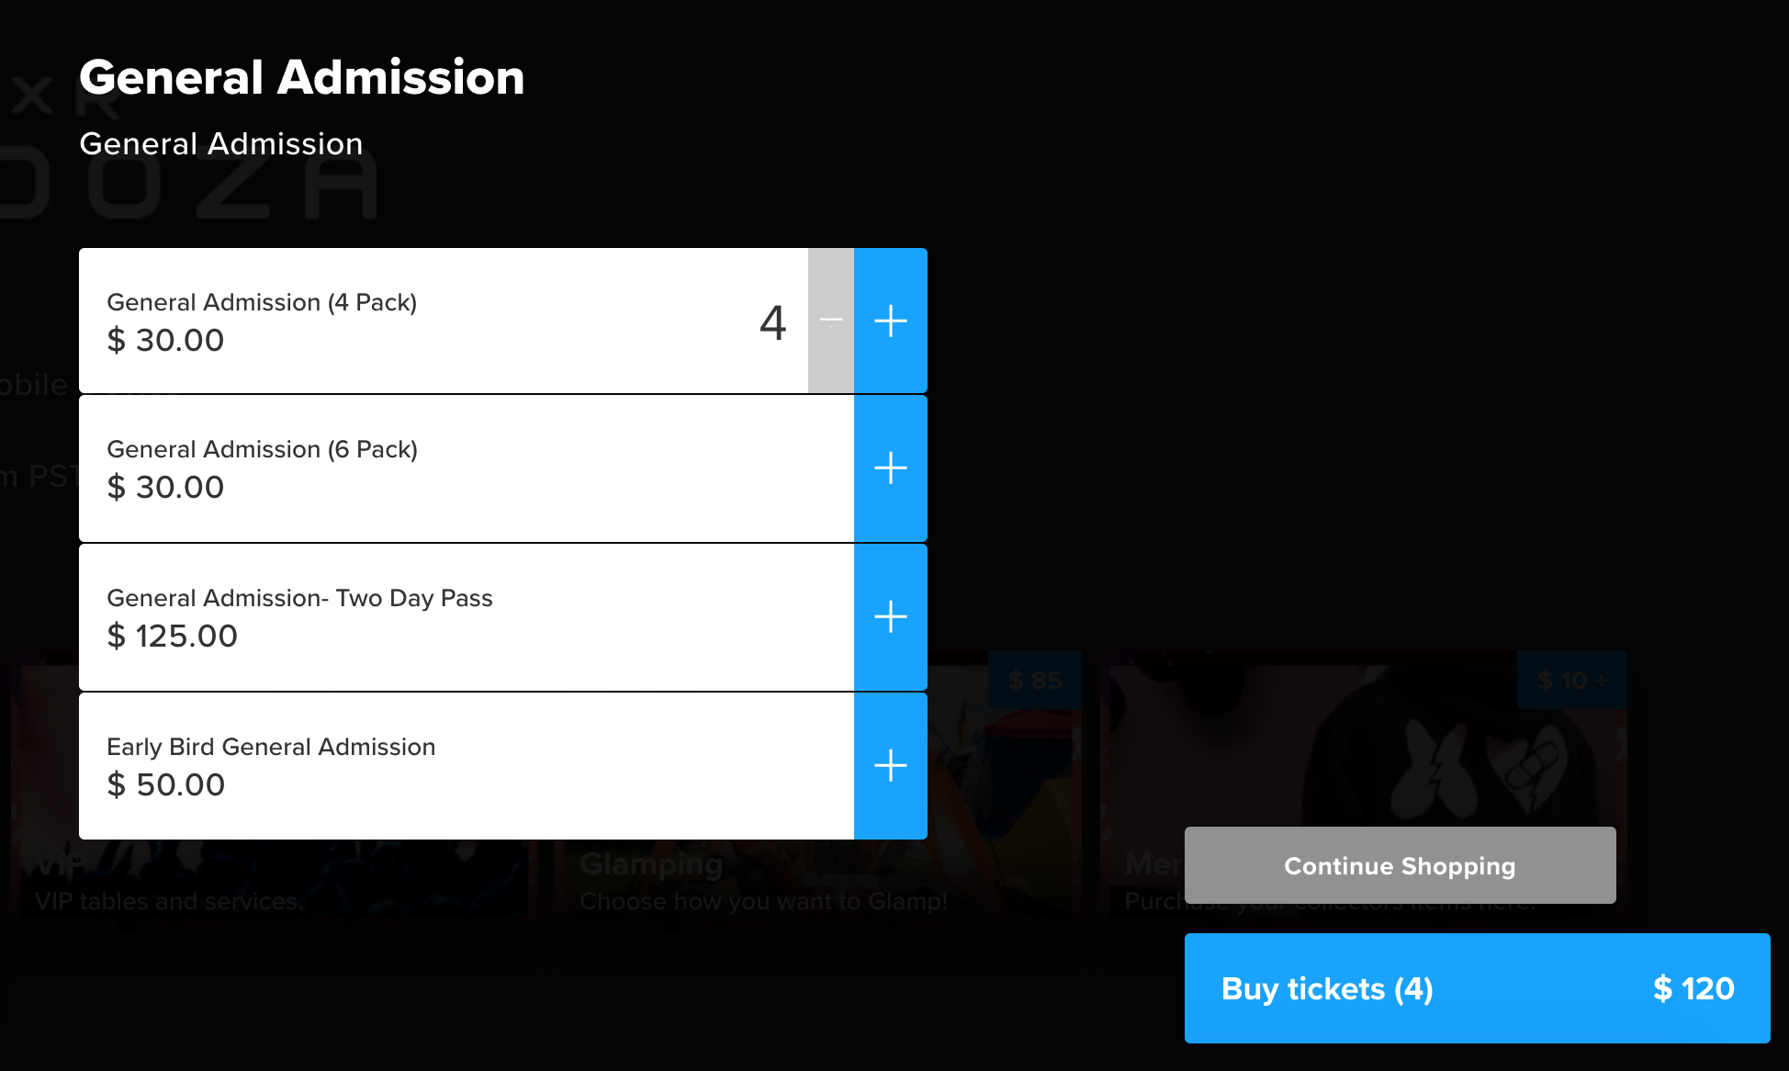Click the Early Bird General Admission label
The height and width of the screenshot is (1071, 1789).
click(x=271, y=747)
